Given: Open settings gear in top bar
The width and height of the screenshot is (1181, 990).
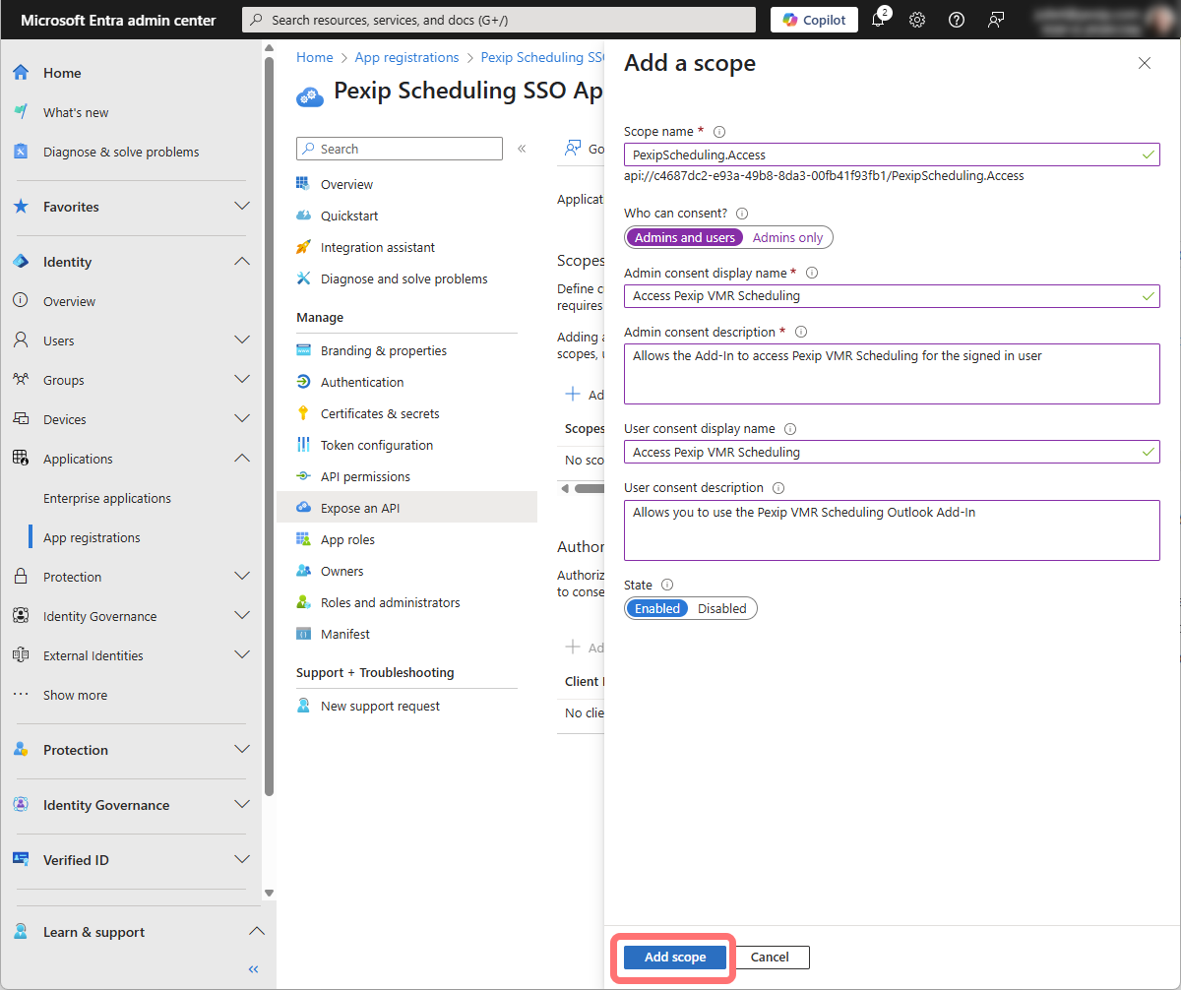Looking at the screenshot, I should [917, 20].
